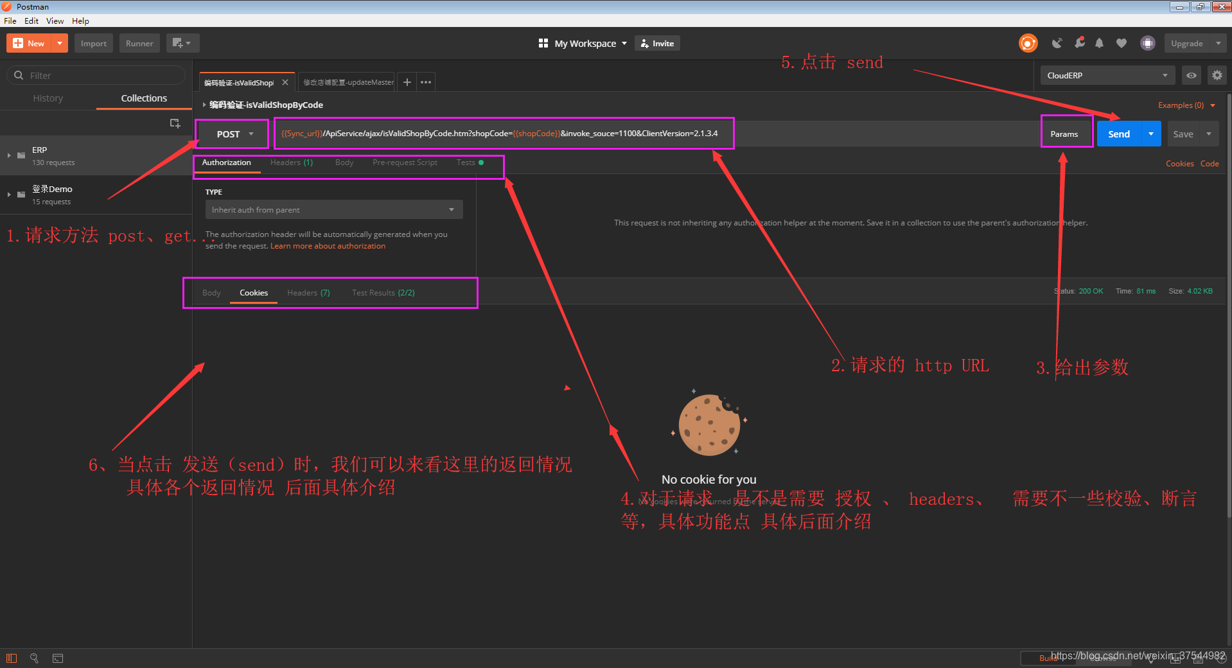Open Find icon in the status bar
The height and width of the screenshot is (668, 1232).
35,658
